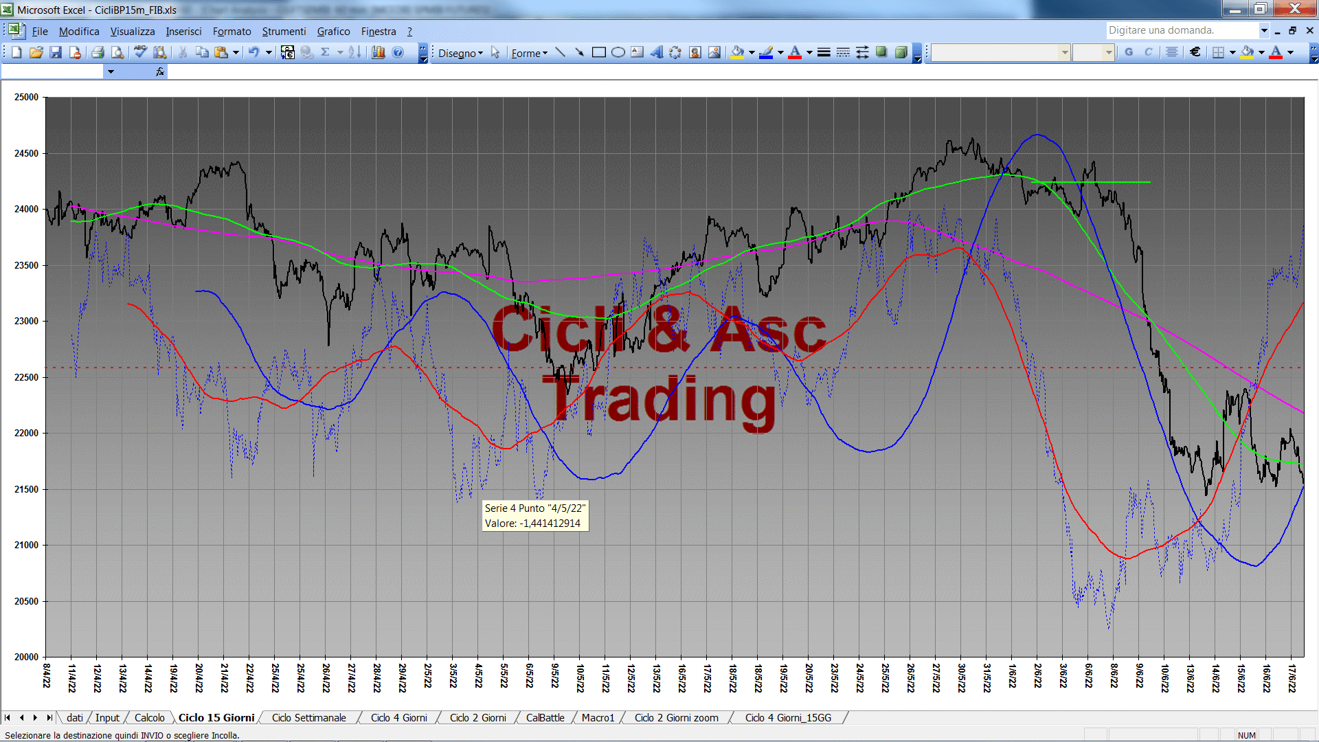1319x742 pixels.
Task: Expand the help question history dropdown
Action: 1263,30
